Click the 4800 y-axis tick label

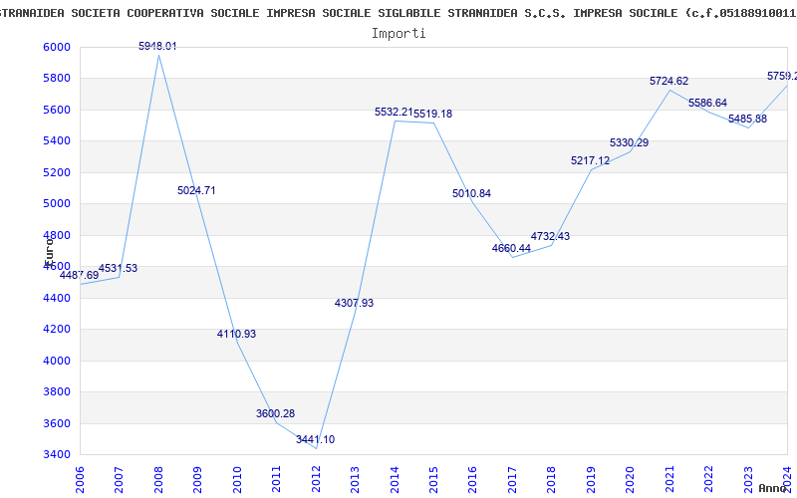click(x=57, y=235)
